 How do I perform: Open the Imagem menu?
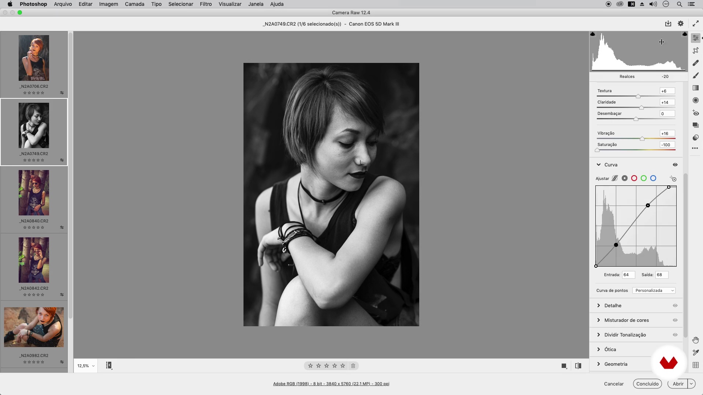click(108, 4)
